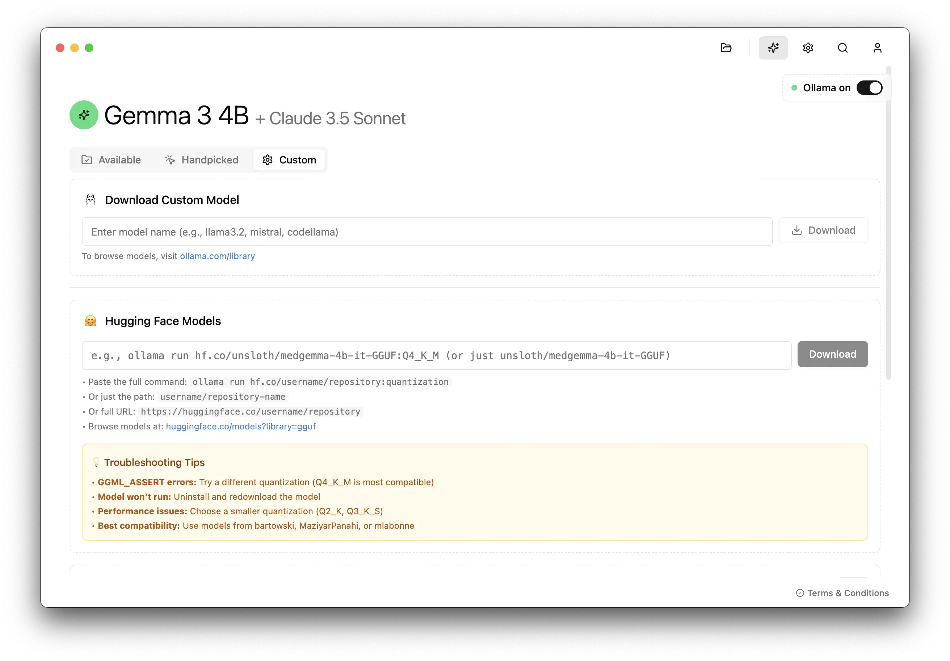Click the green Gemma model avatar icon
The width and height of the screenshot is (950, 661).
pos(84,115)
